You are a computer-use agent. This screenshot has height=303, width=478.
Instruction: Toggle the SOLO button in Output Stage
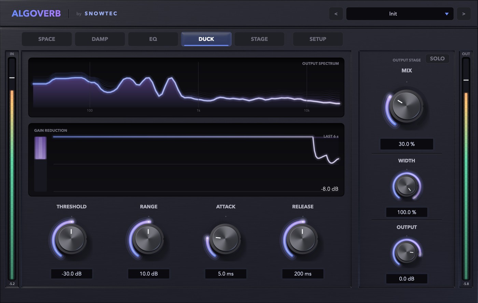pos(437,58)
